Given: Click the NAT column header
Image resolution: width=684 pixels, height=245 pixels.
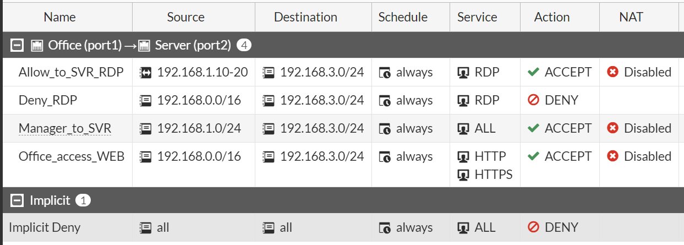Looking at the screenshot, I should coord(631,17).
